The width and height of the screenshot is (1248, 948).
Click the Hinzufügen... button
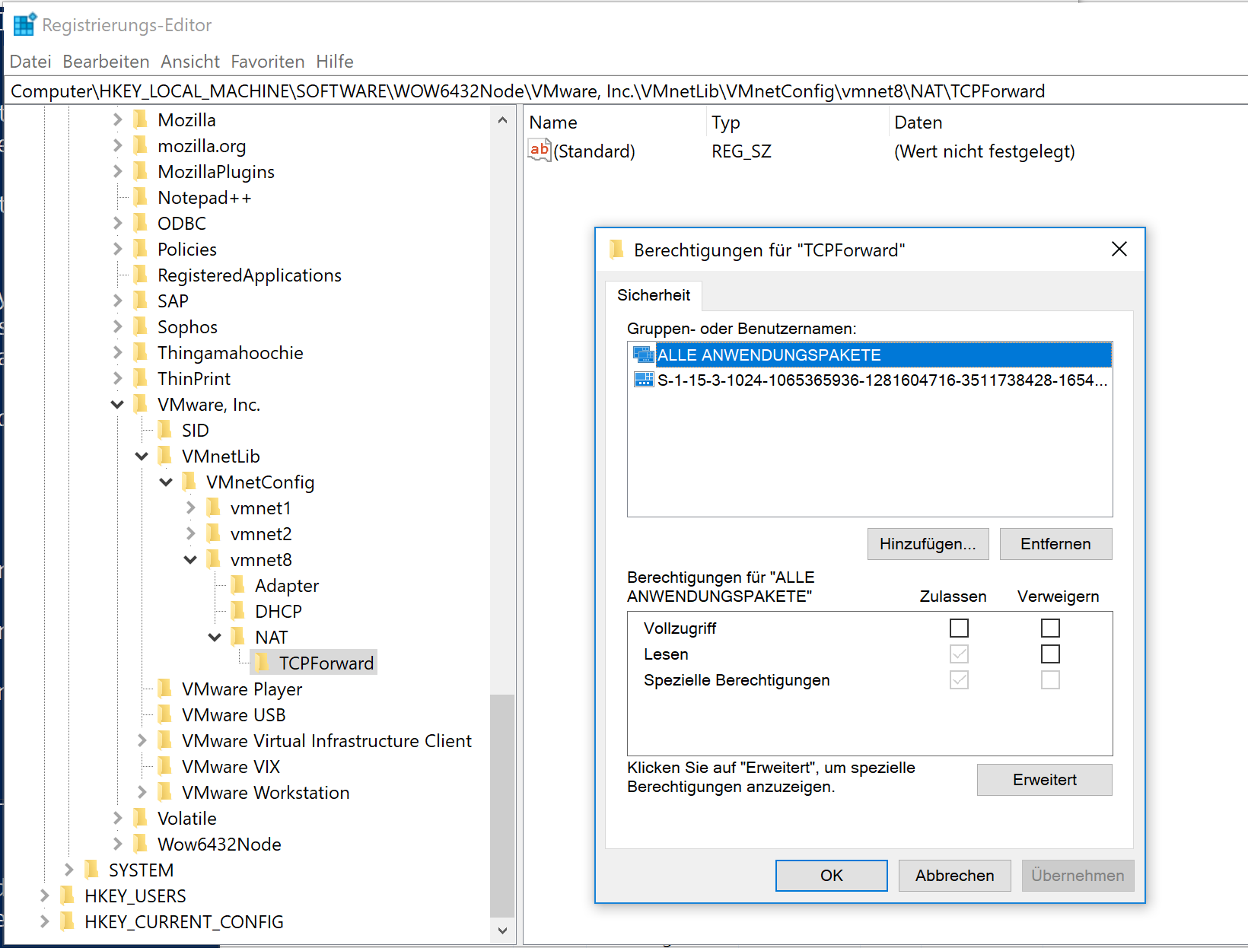[x=928, y=544]
